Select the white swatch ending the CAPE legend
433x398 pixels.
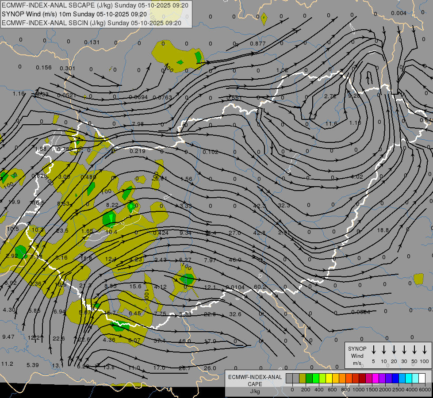[x=422, y=378]
